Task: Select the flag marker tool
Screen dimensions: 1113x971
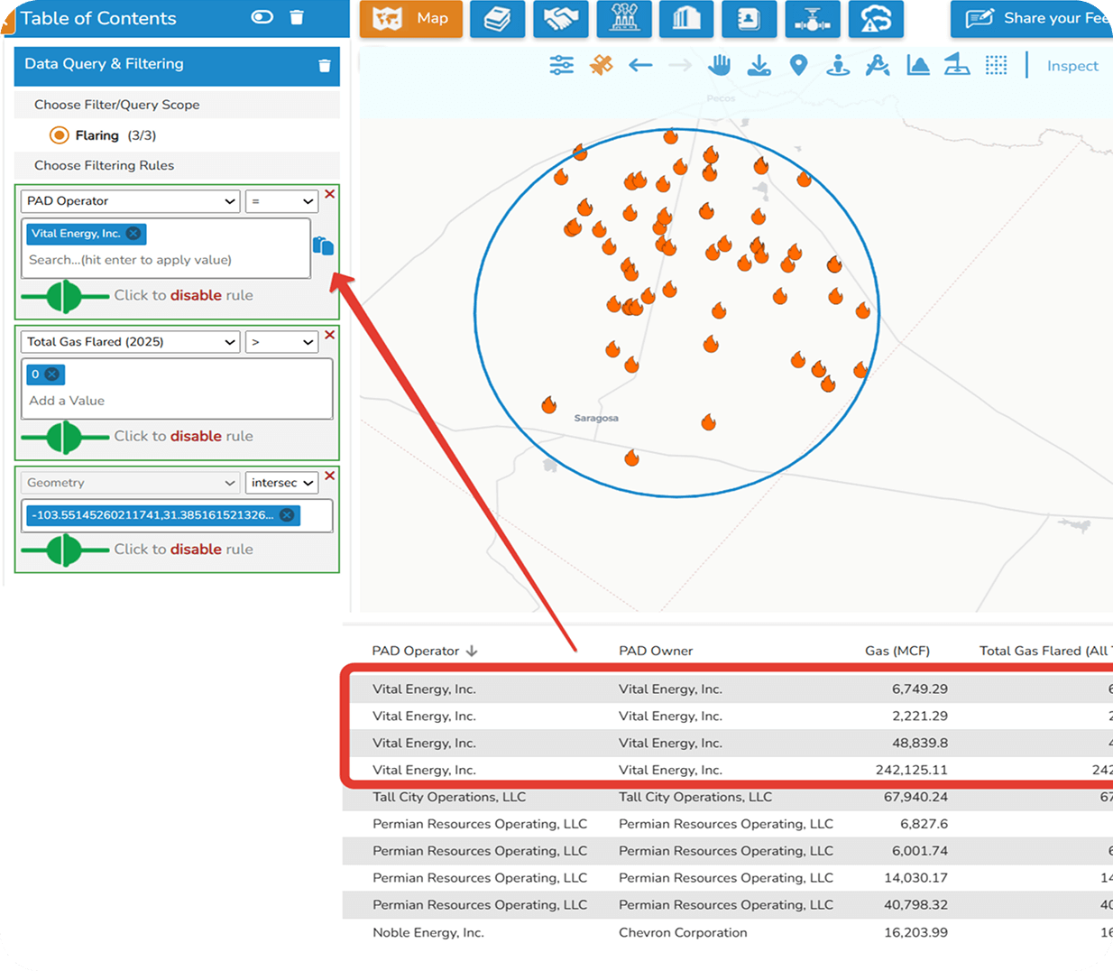Action: point(957,65)
